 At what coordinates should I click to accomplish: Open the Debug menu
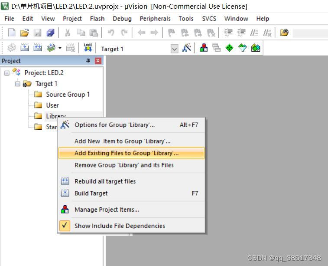[x=122, y=19]
